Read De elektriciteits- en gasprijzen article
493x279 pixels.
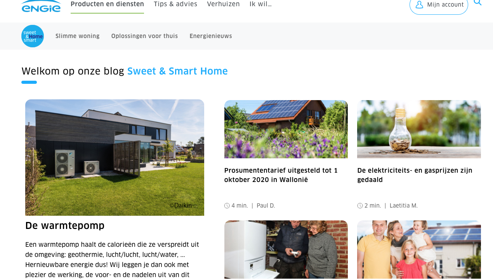pyautogui.click(x=415, y=175)
